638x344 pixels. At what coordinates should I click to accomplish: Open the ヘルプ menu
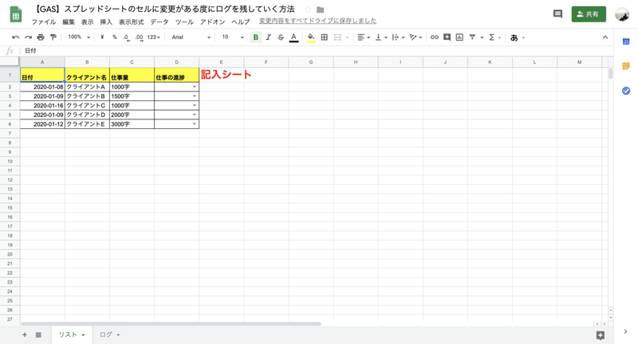(241, 22)
